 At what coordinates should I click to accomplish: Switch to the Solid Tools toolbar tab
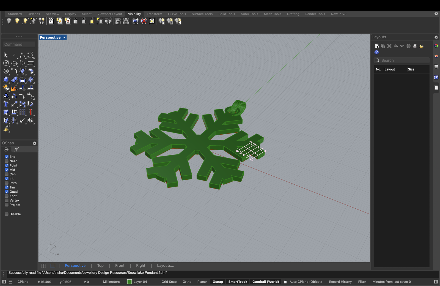(x=227, y=14)
